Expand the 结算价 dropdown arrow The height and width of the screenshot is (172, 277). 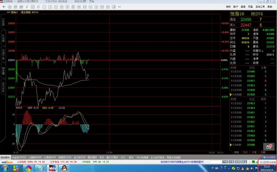pos(263,51)
